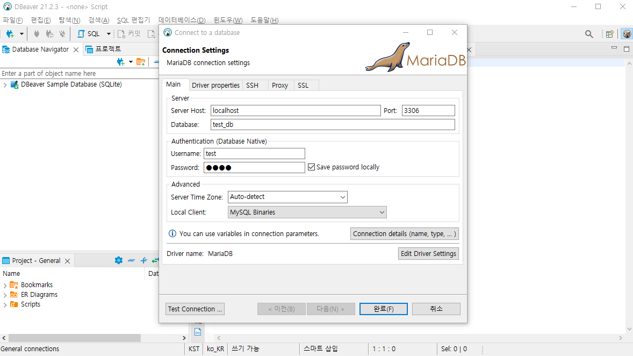Switch to the Proxy tab
Screen dimensions: 633x356
tap(280, 86)
